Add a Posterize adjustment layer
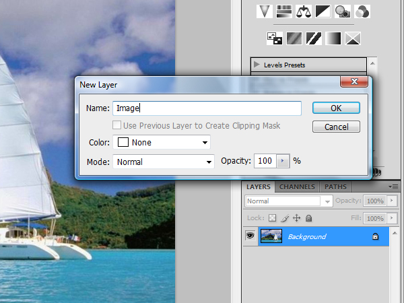The width and height of the screenshot is (404, 303). 294,38
